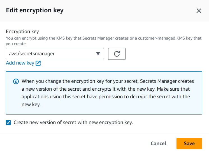Open the aws/secretsmanager key dropdown

point(55,54)
